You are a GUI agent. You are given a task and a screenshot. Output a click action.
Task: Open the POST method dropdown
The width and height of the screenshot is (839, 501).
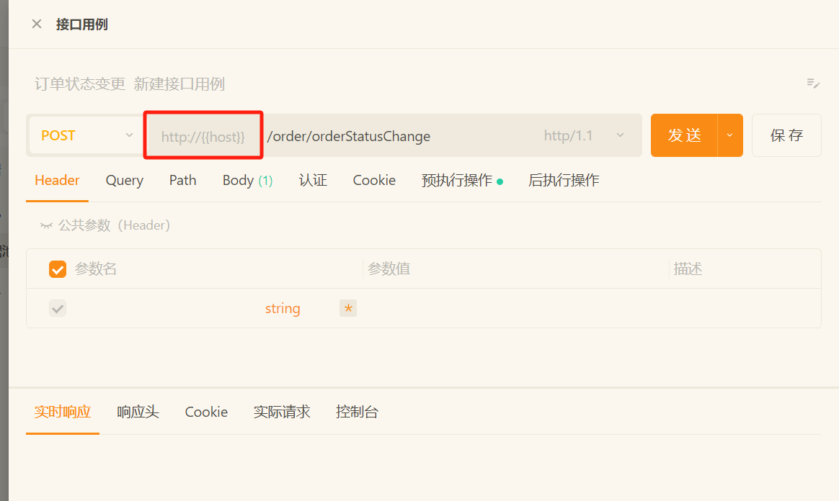click(x=86, y=135)
